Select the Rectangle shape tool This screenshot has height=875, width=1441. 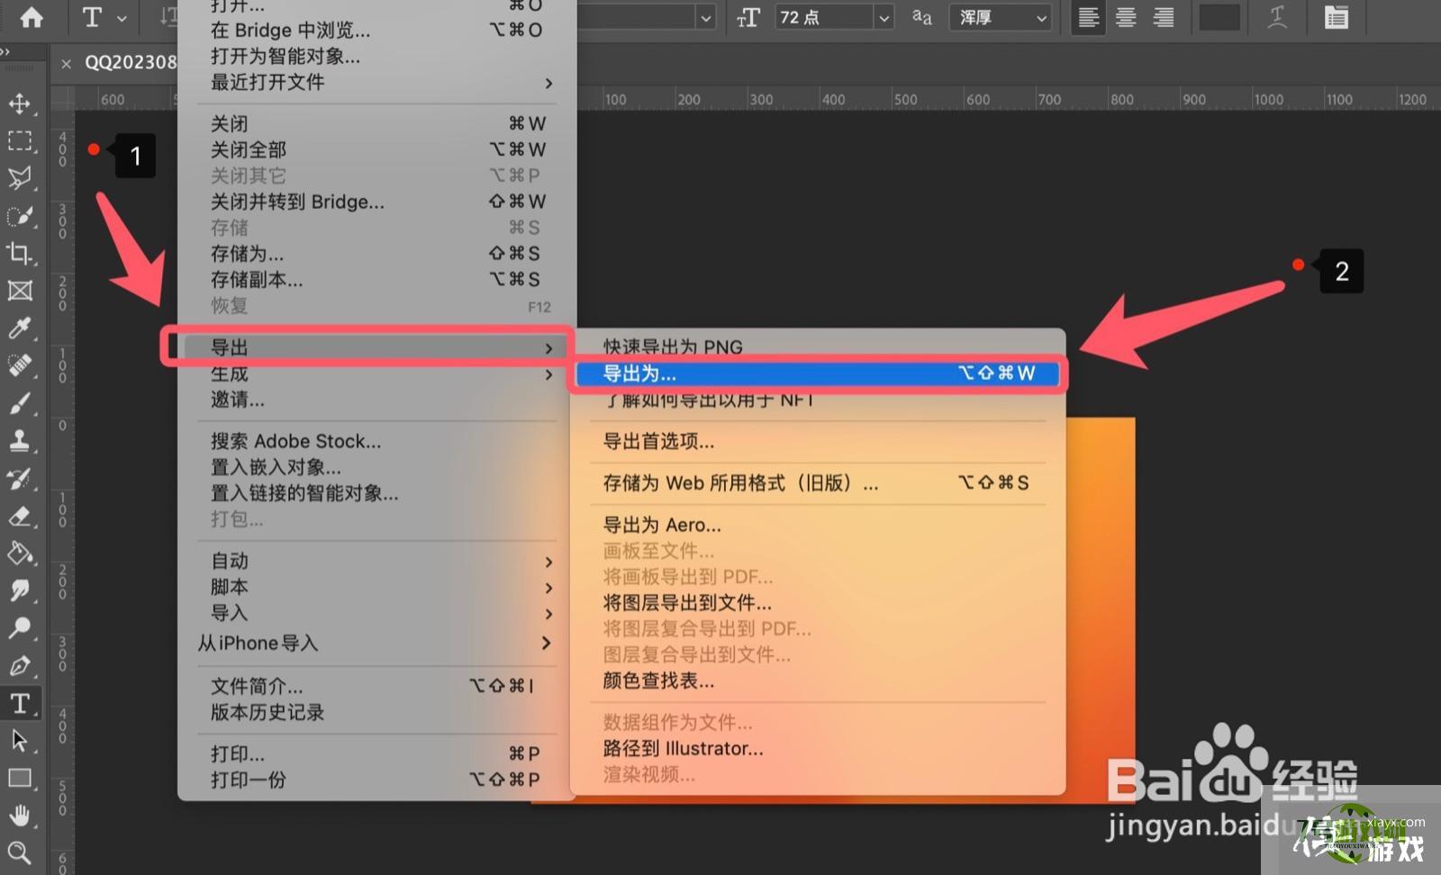click(x=20, y=778)
